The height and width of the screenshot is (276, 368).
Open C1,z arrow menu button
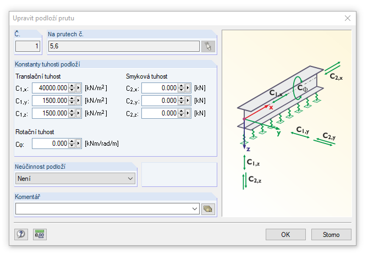(79, 113)
